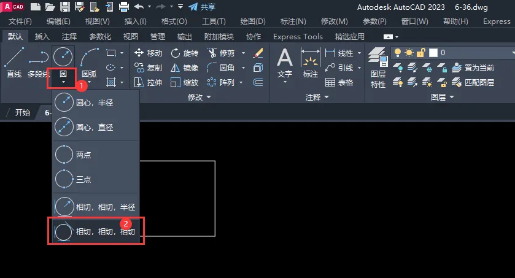Choose Center, Diameter (圆心, 直径) circle
Screen dimensions: 515x278
pos(96,128)
